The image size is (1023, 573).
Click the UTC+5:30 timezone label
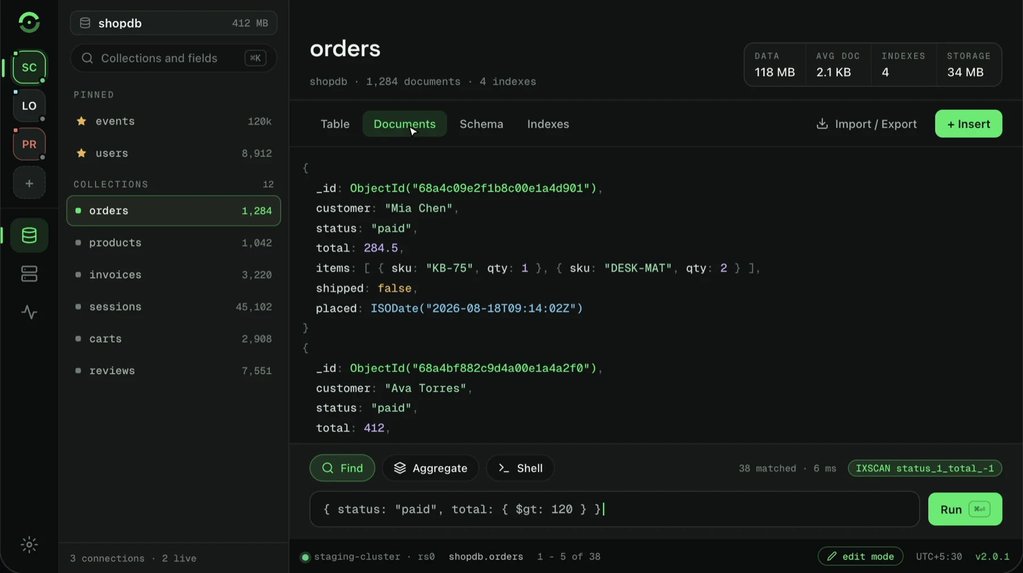939,557
